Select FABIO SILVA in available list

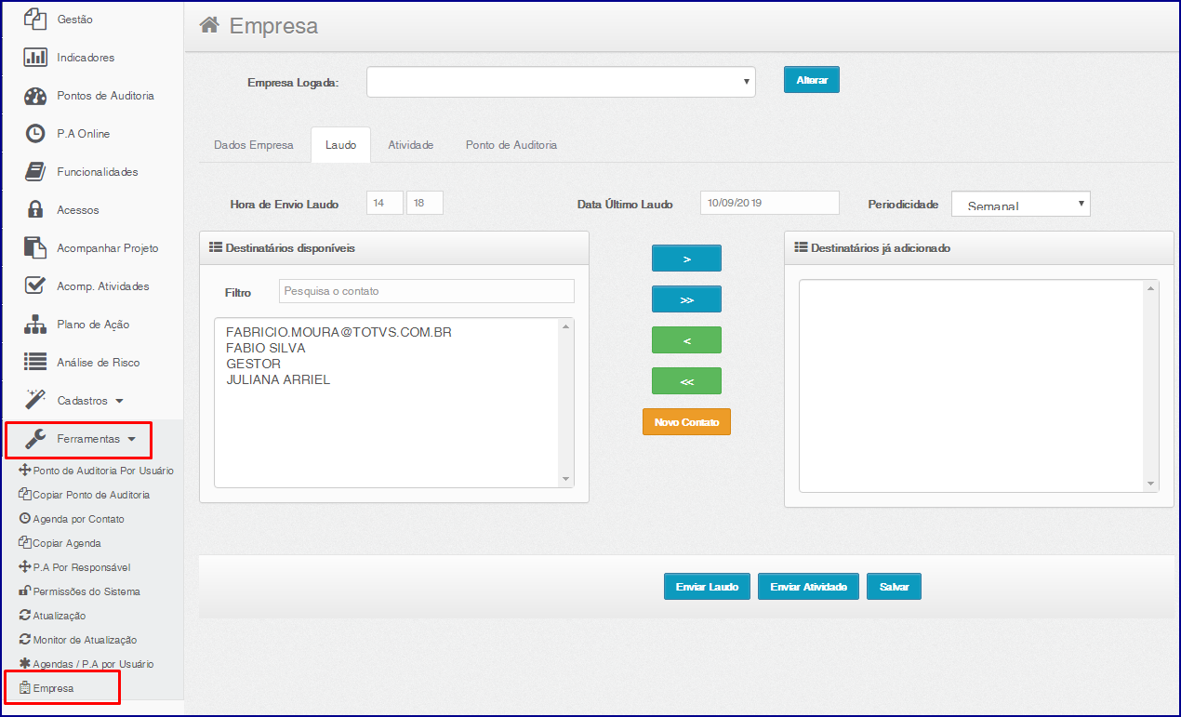[x=266, y=348]
